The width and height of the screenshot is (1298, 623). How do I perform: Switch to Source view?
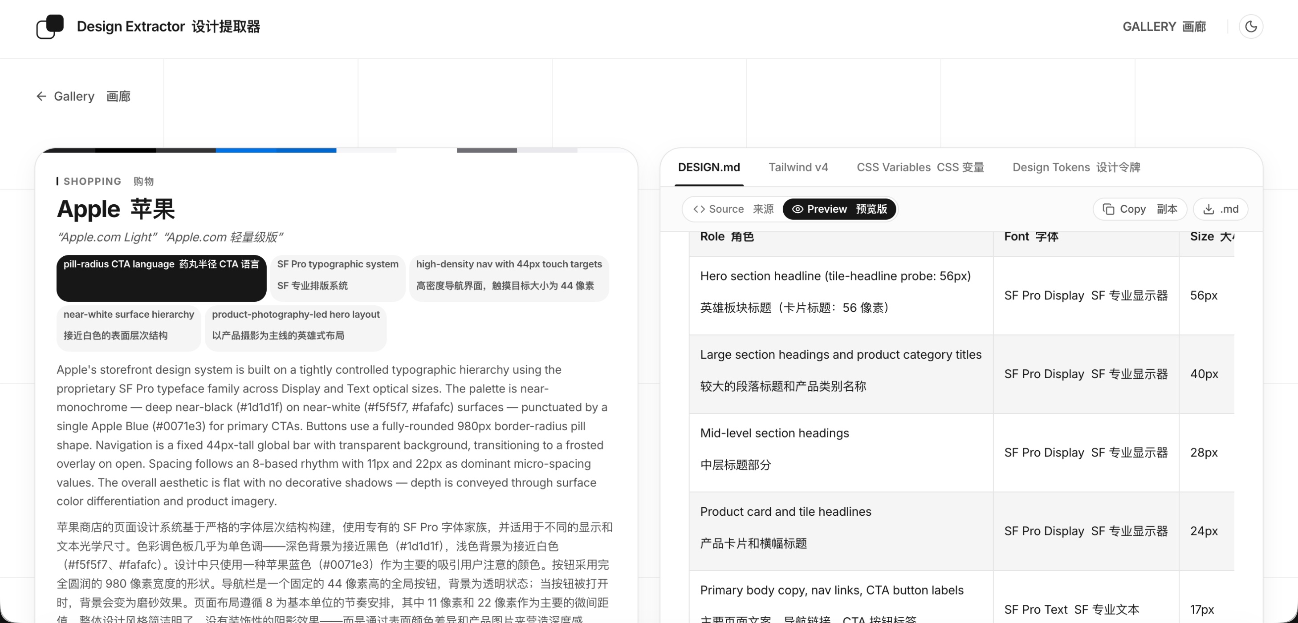pos(733,209)
